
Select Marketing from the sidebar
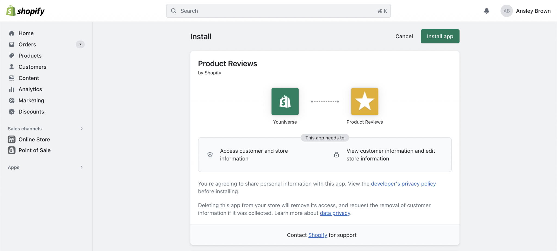point(31,101)
